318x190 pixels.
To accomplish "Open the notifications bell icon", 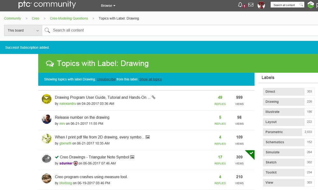I will click(240, 5).
